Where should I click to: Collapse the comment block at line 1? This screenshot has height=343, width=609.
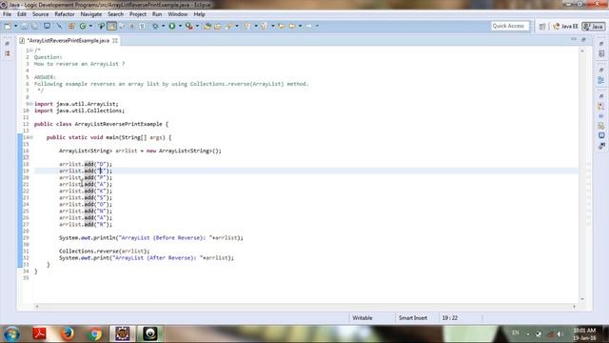coord(31,50)
